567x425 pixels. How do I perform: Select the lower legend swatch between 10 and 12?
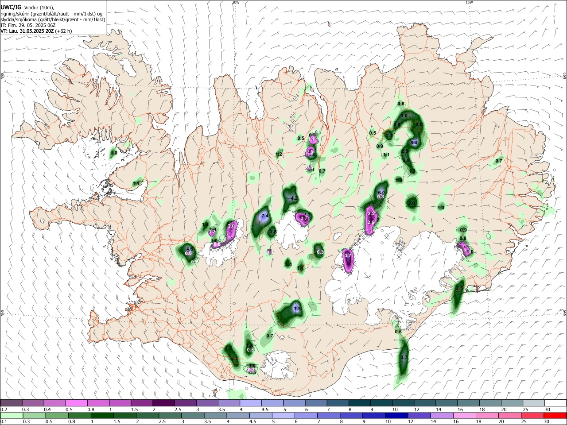click(396, 415)
